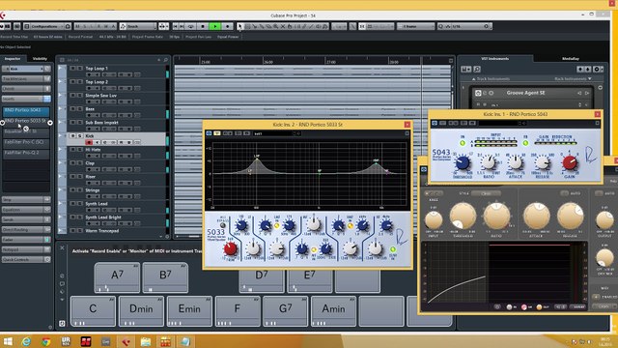618x348 pixels.
Task: Click the Portico 5043 red Gain knob
Action: (570, 162)
